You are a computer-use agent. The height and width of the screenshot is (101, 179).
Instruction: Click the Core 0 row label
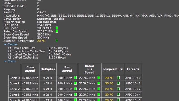click(x=15, y=78)
